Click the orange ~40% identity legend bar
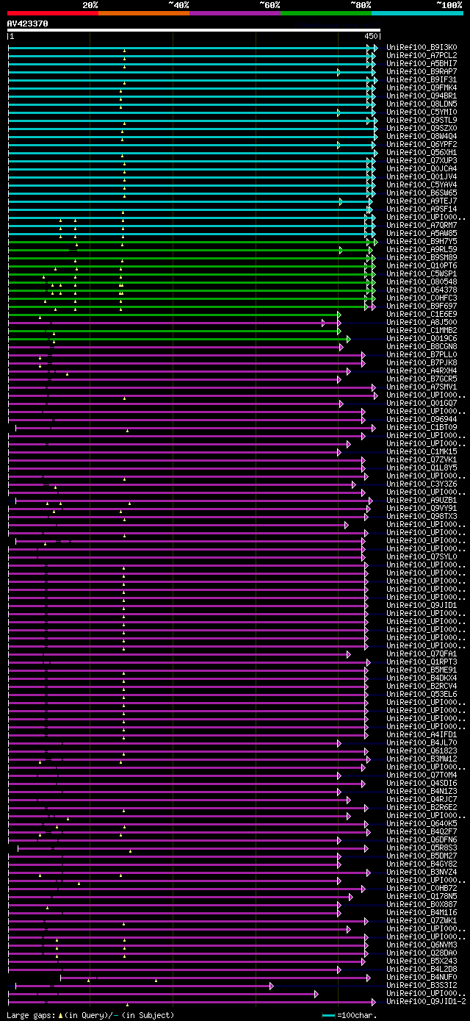 (x=144, y=12)
